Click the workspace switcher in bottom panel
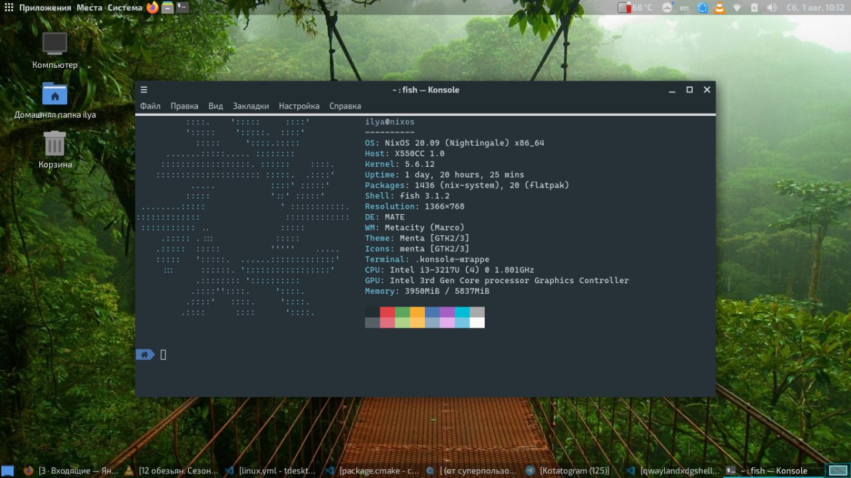Screen dimensions: 851x478 837,471
